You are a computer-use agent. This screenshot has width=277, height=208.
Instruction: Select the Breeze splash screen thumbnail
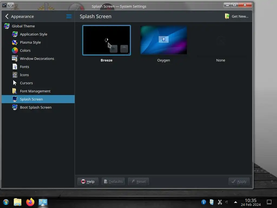[107, 40]
